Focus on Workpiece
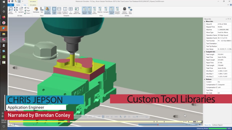The height and width of the screenshot is (130, 232). [36, 10]
